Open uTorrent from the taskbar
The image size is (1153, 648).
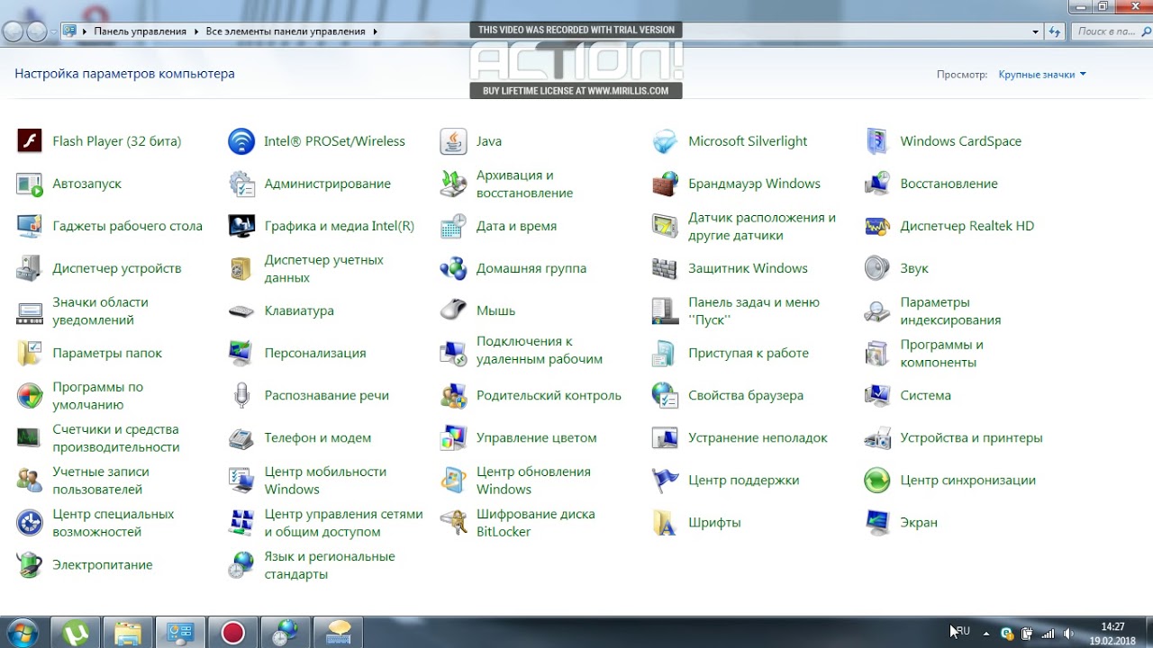click(76, 633)
